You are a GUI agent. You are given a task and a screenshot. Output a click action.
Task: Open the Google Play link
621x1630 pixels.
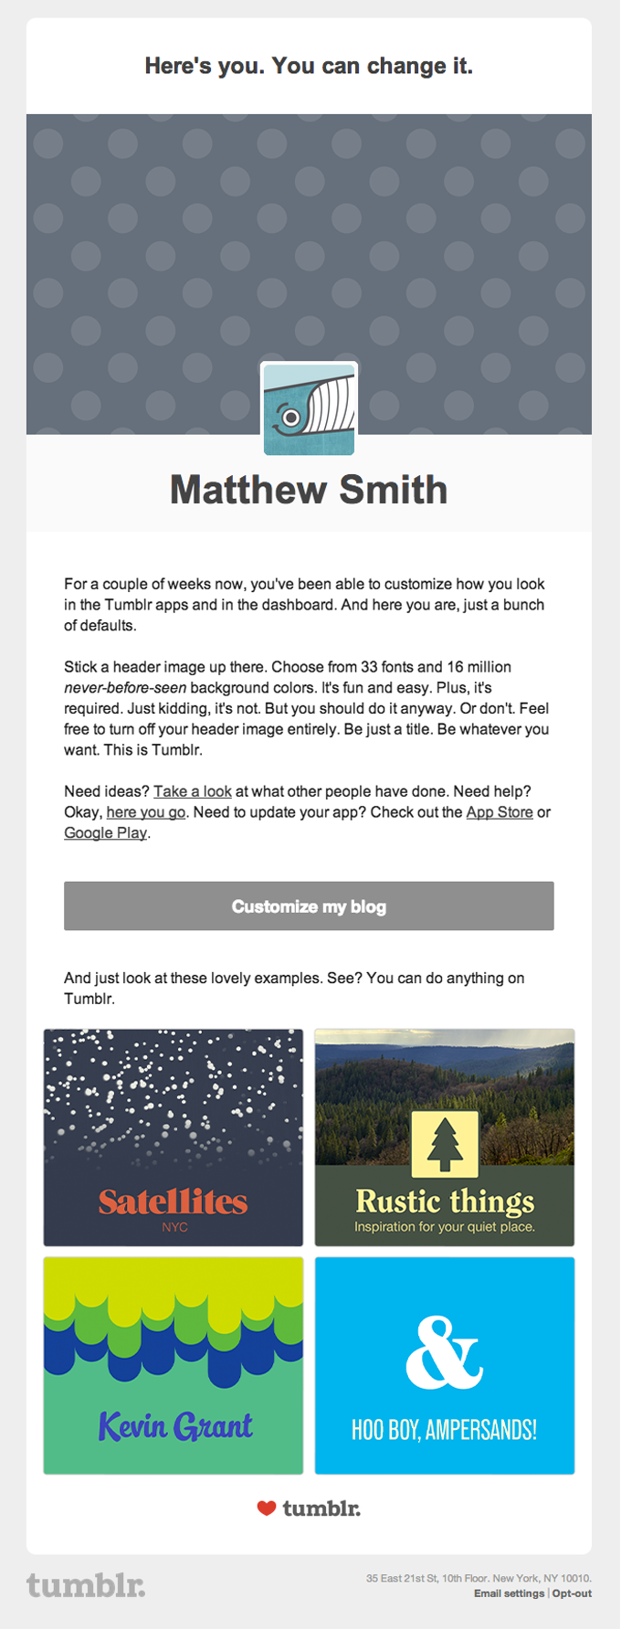[x=104, y=832]
